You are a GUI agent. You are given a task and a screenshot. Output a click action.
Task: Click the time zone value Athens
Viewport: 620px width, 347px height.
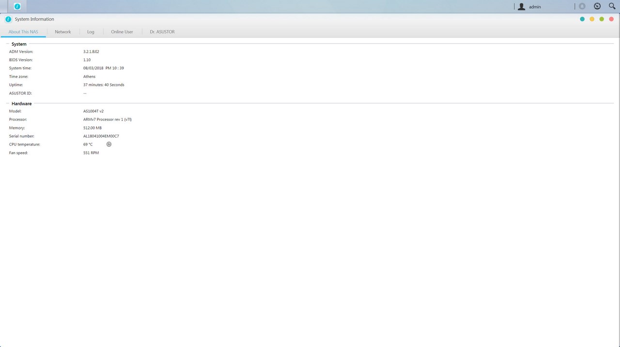(x=90, y=77)
